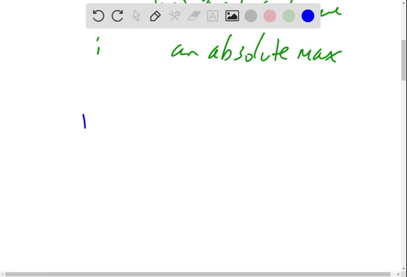Click the blue stroke on the canvas
This screenshot has width=407, height=277.
(x=84, y=121)
